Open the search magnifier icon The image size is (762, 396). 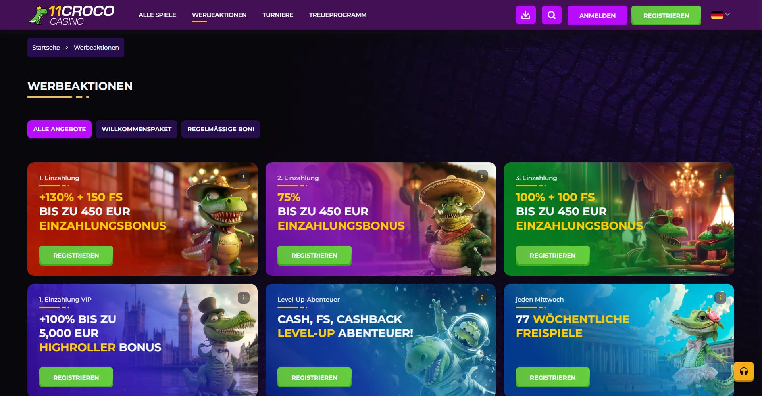[x=551, y=15]
